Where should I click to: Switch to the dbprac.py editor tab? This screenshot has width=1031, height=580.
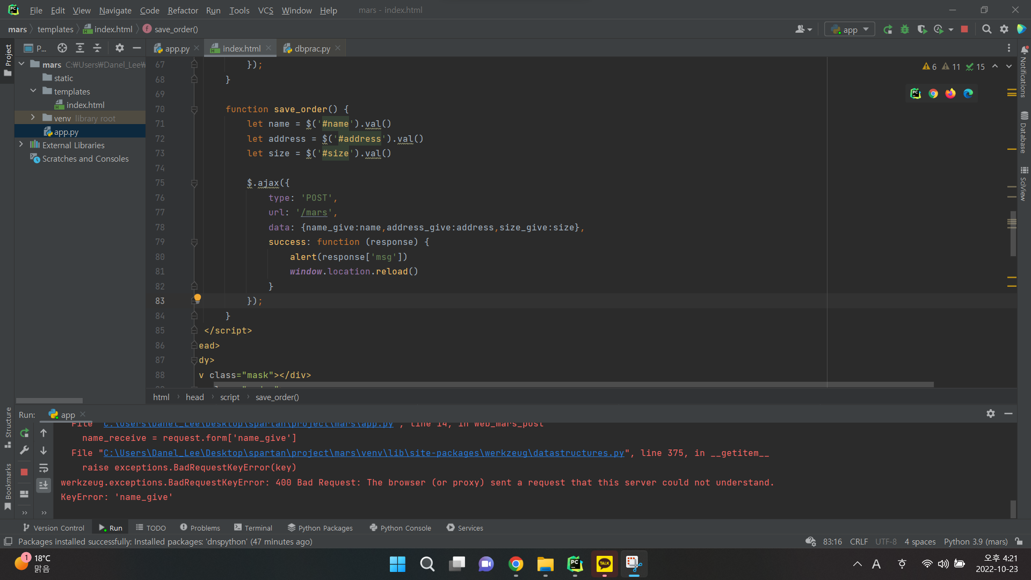[312, 48]
